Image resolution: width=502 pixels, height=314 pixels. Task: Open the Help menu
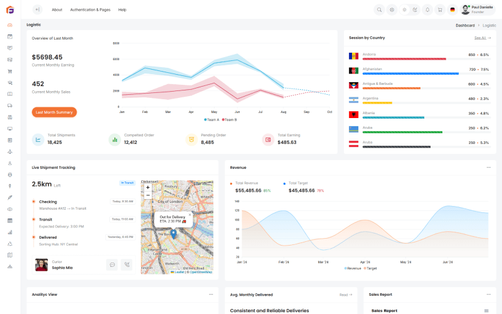[x=122, y=10]
